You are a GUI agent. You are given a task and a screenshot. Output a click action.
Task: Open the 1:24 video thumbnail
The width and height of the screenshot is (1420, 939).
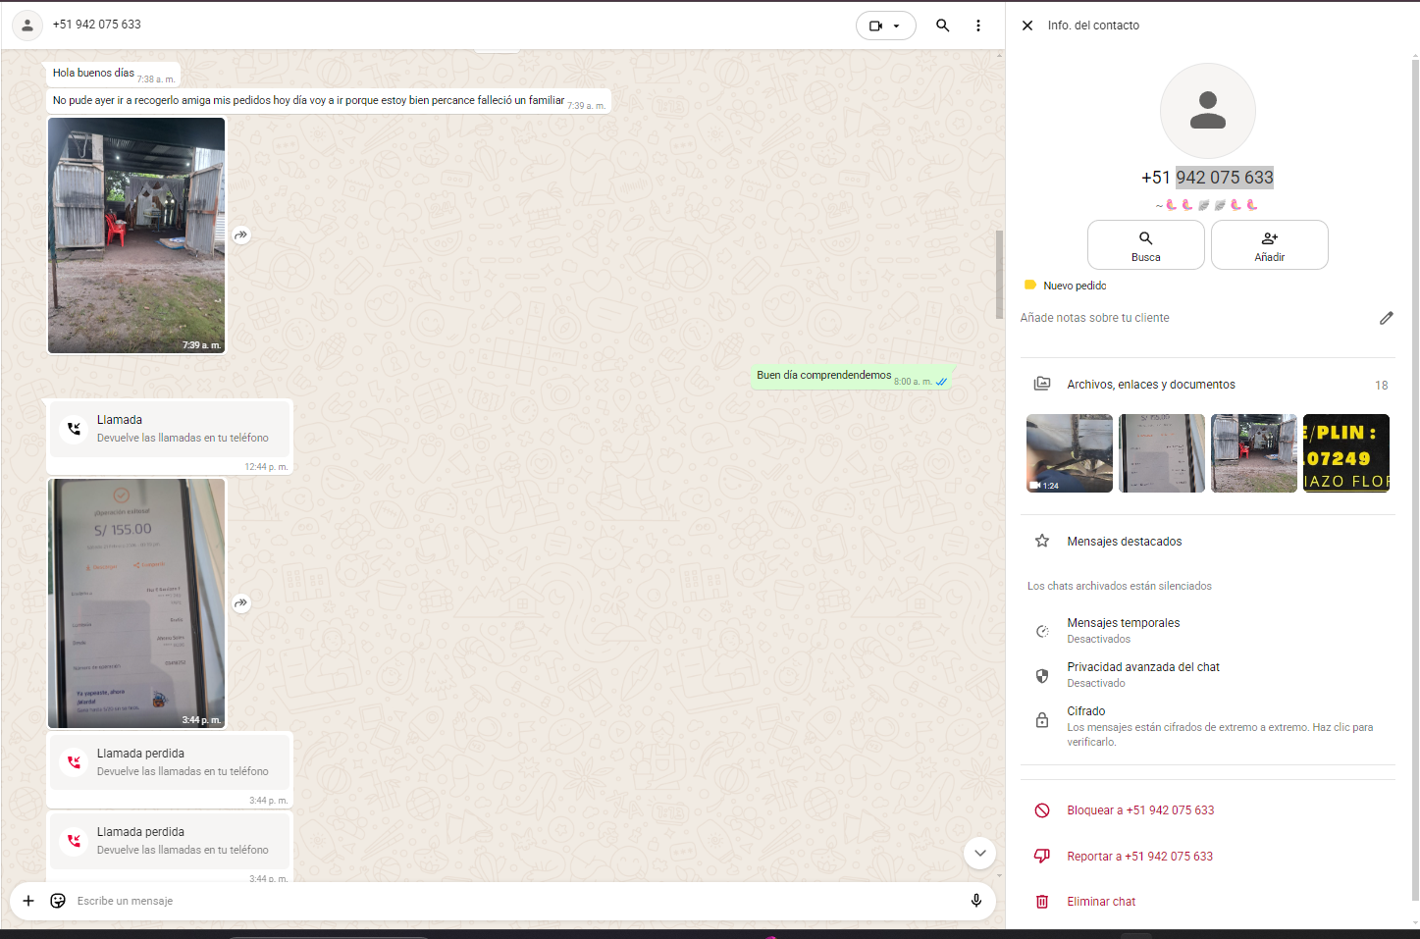pos(1069,453)
